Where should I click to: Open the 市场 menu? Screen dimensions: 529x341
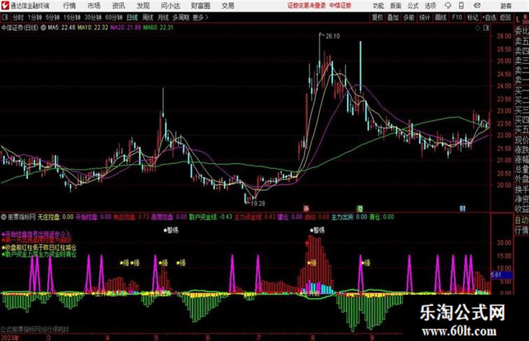[x=94, y=6]
